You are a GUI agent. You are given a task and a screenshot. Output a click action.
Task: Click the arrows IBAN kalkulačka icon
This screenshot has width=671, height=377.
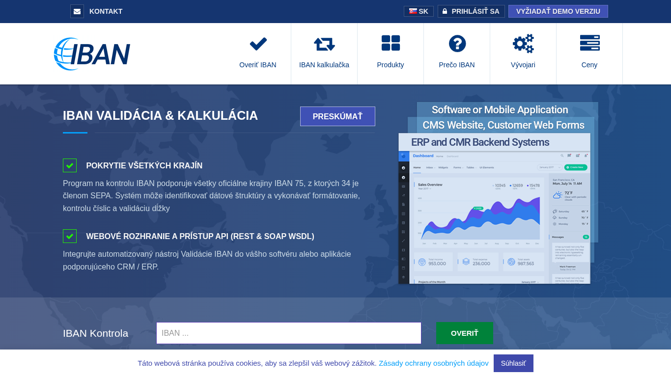tap(324, 44)
